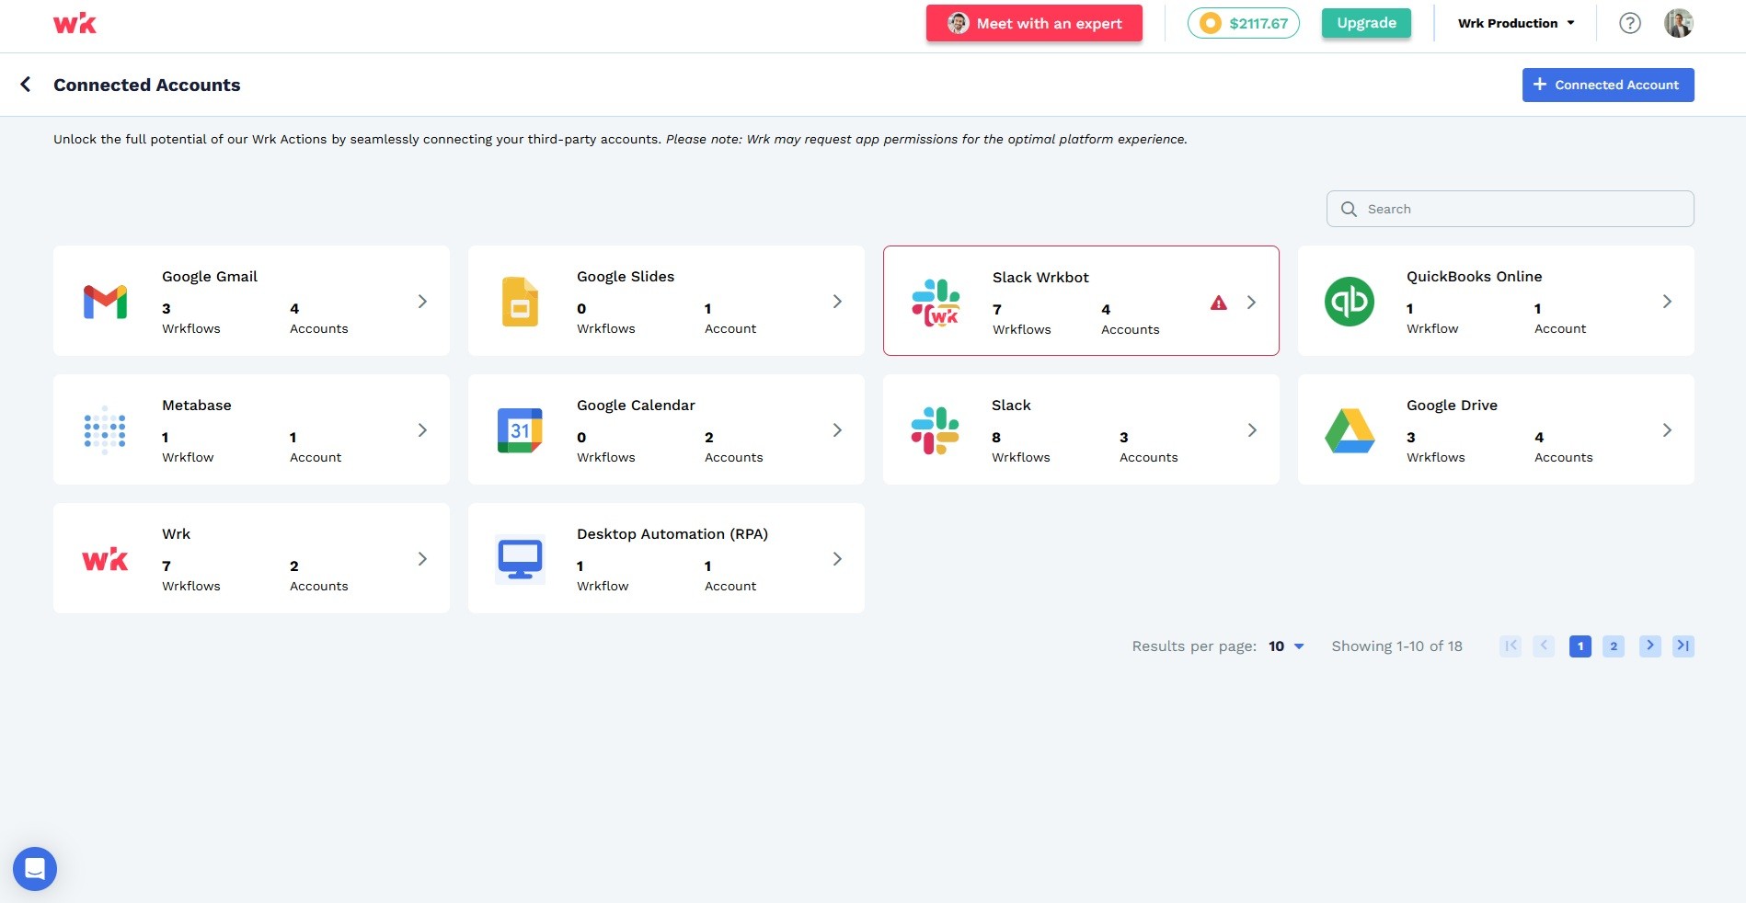The width and height of the screenshot is (1746, 903).
Task: Click the coin icon in balance badge
Action: (1211, 23)
